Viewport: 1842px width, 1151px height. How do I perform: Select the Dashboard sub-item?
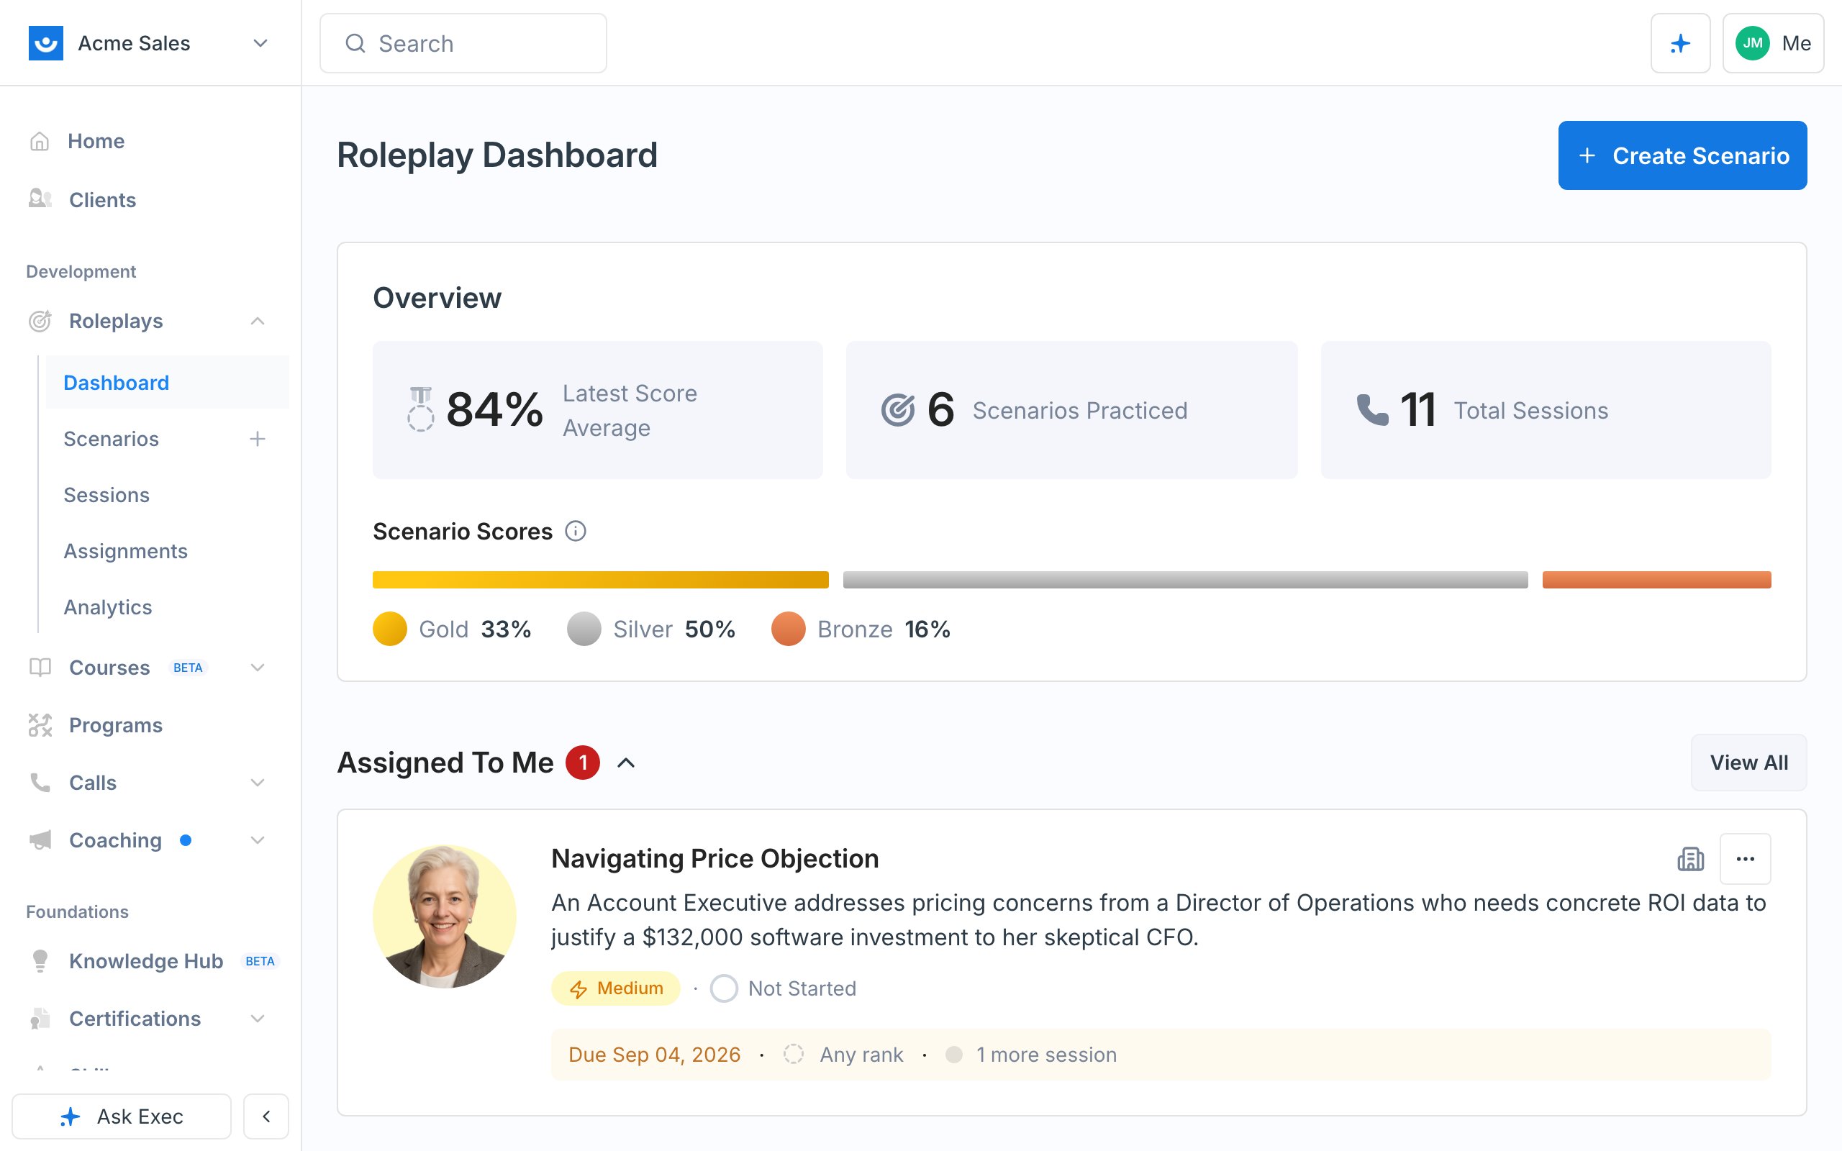point(168,382)
